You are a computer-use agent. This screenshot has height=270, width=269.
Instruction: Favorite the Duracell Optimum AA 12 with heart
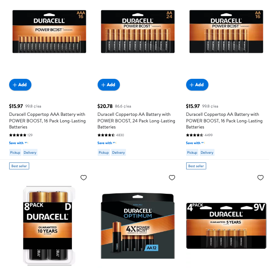(x=172, y=178)
